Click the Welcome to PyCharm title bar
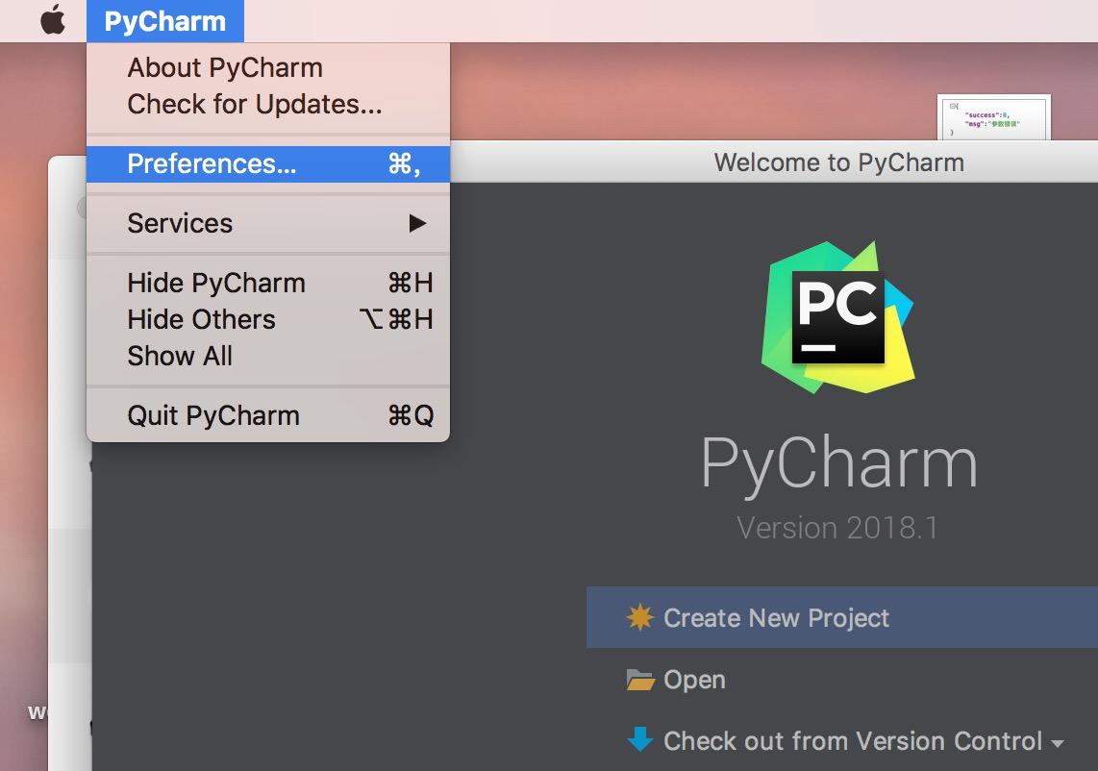This screenshot has width=1098, height=771. click(838, 162)
